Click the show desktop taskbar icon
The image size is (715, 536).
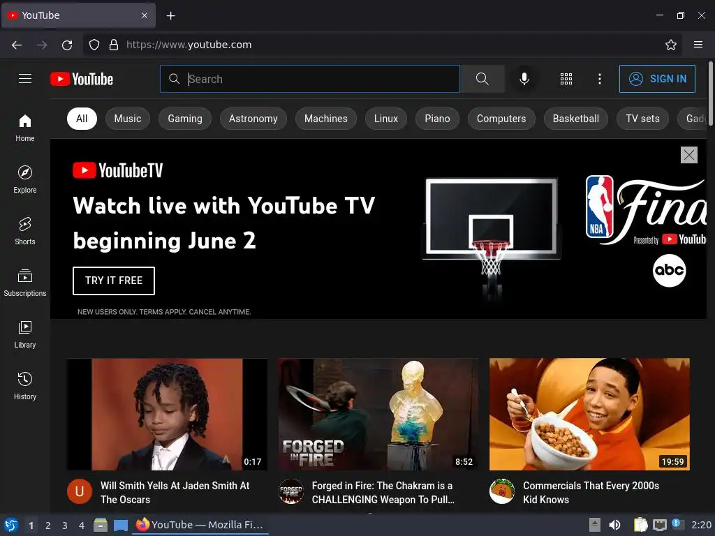point(120,525)
